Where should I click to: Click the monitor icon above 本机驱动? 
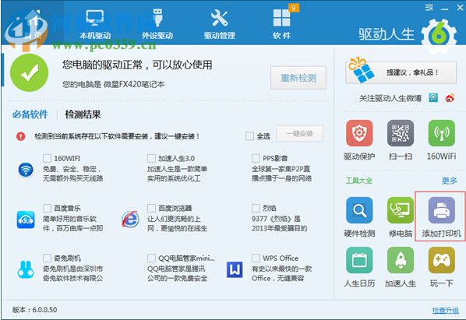95,18
